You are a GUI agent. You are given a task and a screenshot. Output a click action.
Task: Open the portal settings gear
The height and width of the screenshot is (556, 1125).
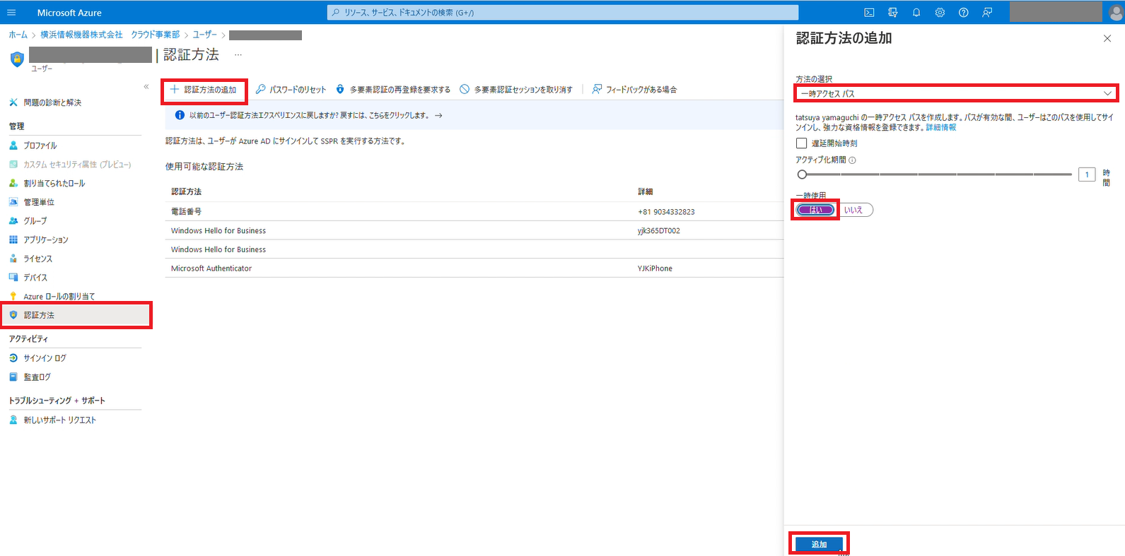(940, 13)
